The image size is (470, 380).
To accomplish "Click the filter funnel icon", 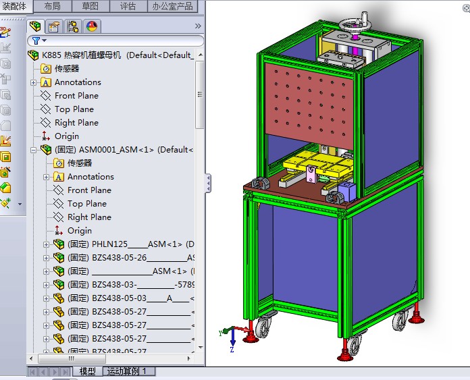I will coord(36,40).
